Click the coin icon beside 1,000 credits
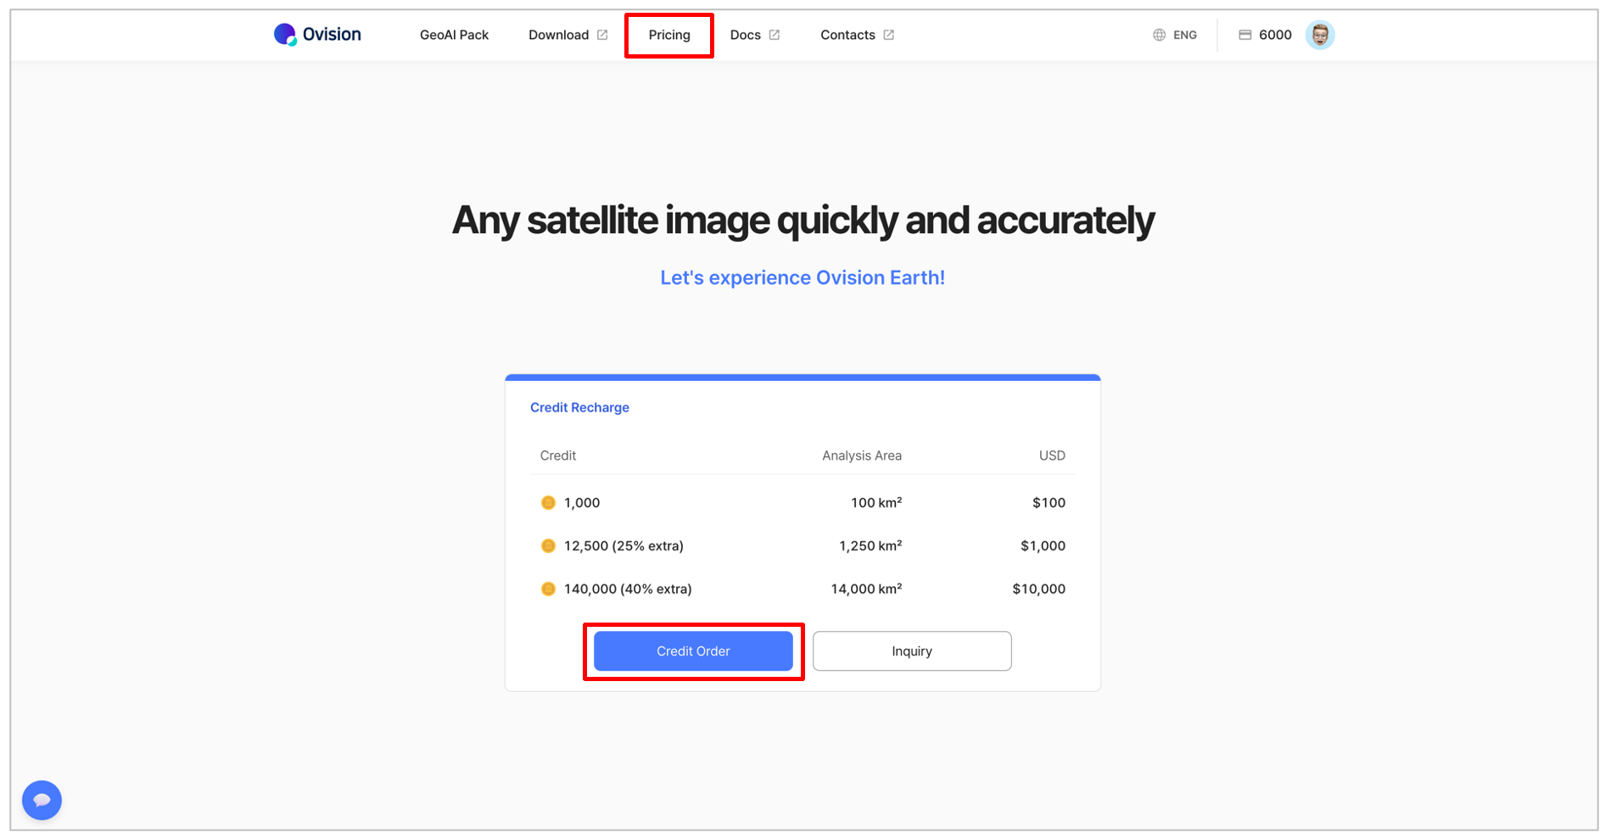Viewport: 1605px width, 838px height. 548,503
